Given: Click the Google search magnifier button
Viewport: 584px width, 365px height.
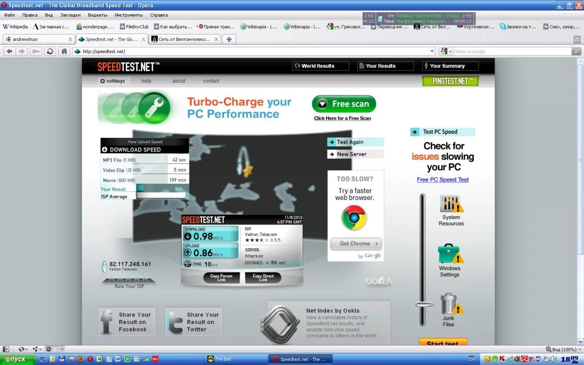Looking at the screenshot, I should tap(577, 51).
